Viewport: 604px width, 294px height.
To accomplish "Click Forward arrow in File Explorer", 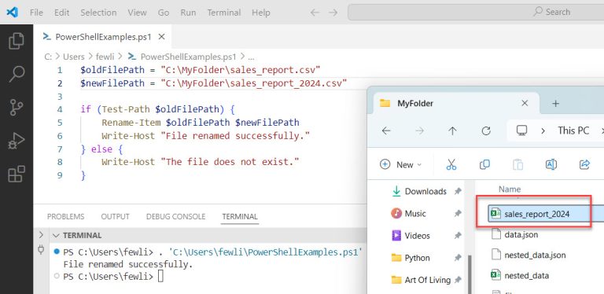I will [x=419, y=130].
